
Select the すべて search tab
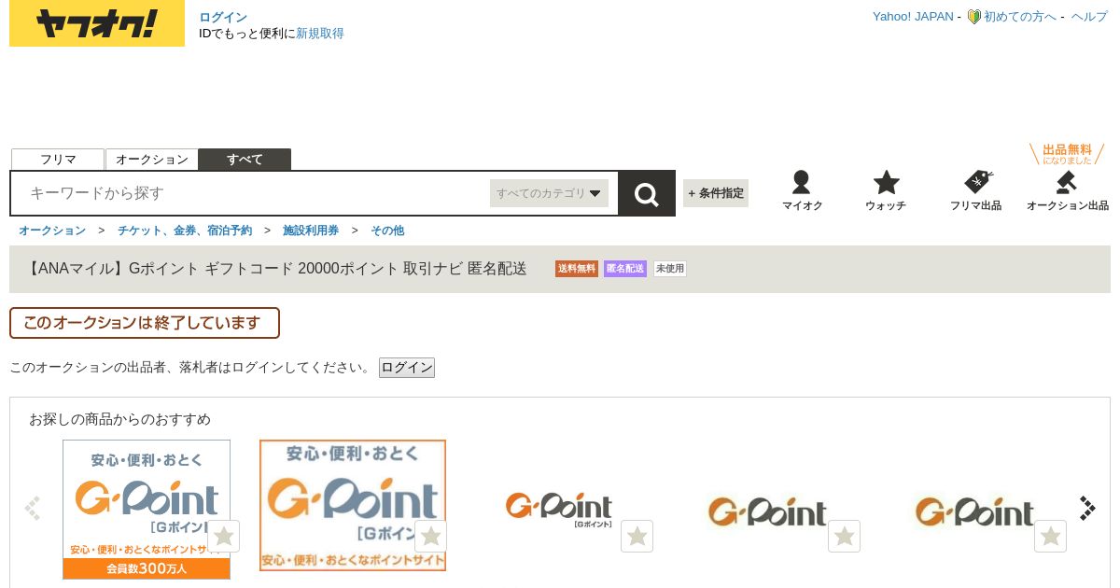tap(245, 160)
